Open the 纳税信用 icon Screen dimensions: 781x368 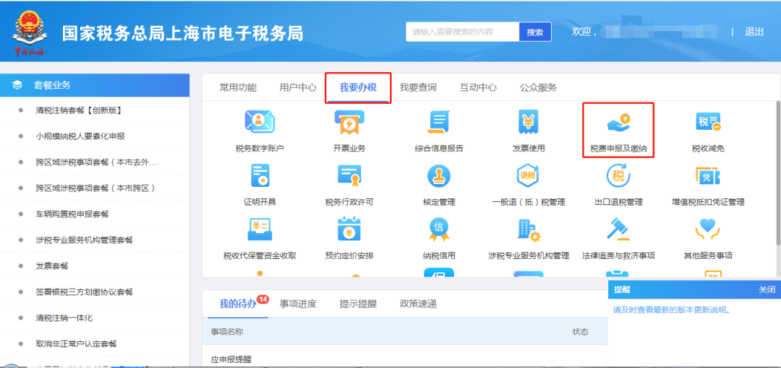click(439, 231)
